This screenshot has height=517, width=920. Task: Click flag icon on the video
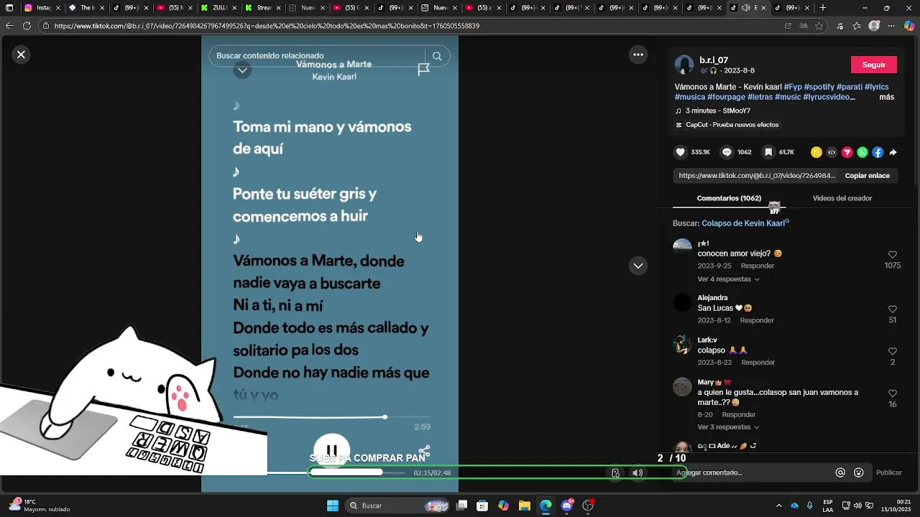(423, 70)
